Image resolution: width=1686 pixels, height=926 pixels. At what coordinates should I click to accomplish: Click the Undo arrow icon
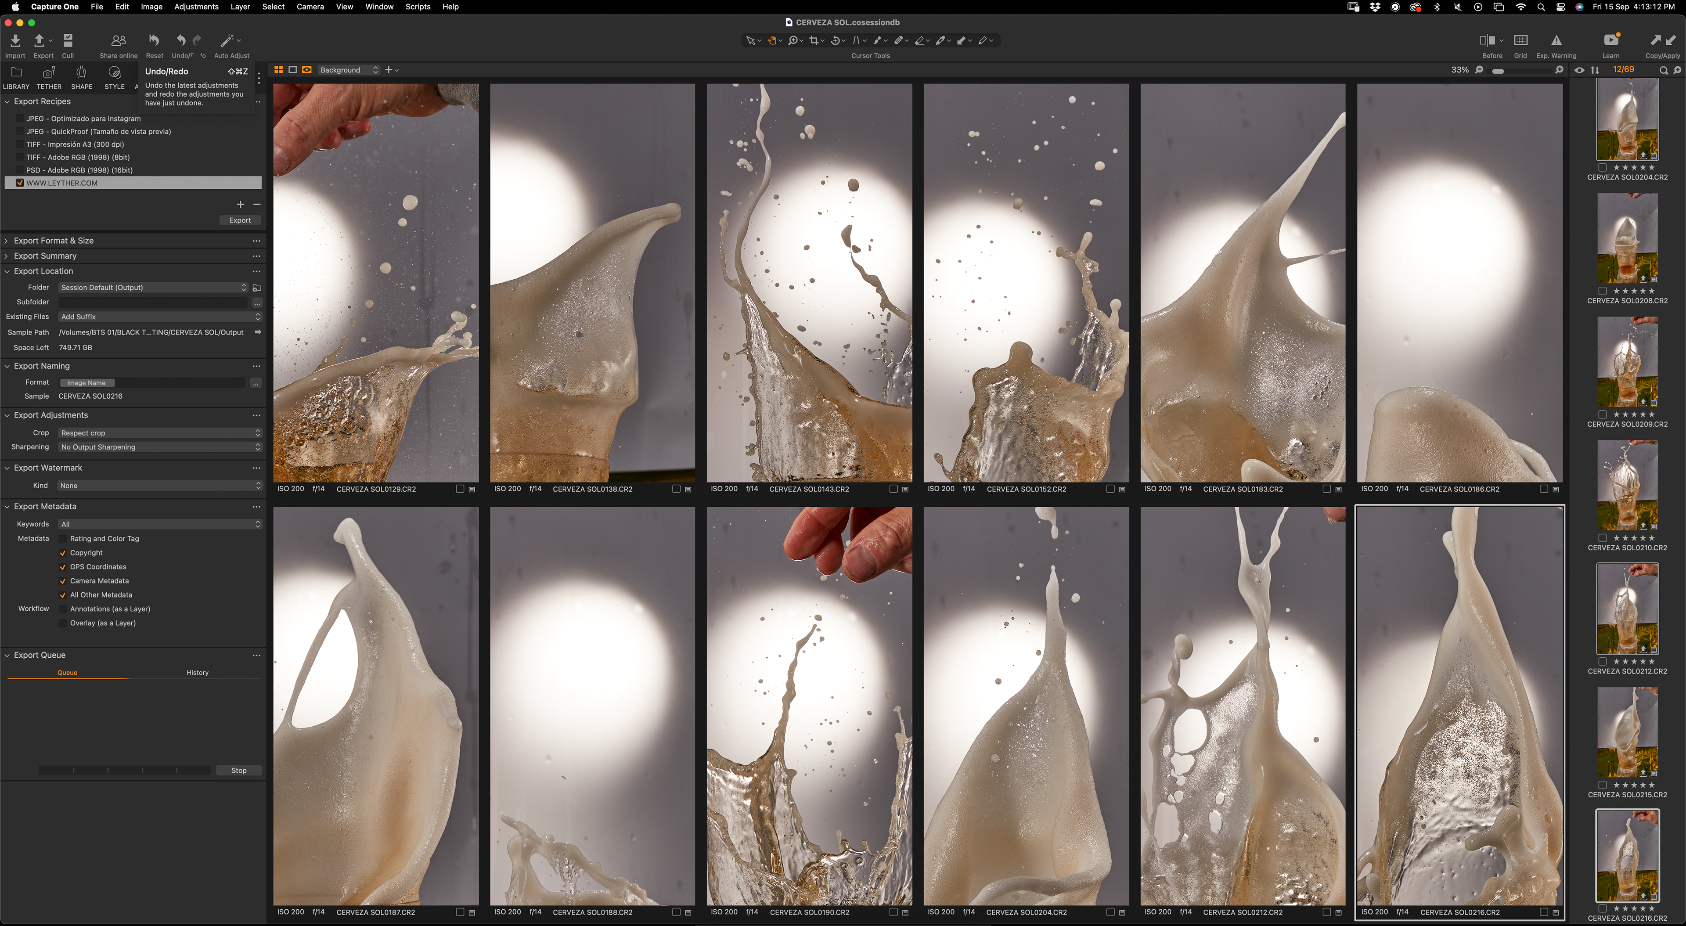tap(180, 40)
